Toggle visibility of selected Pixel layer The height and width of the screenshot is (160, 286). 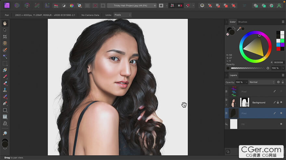coord(281,113)
